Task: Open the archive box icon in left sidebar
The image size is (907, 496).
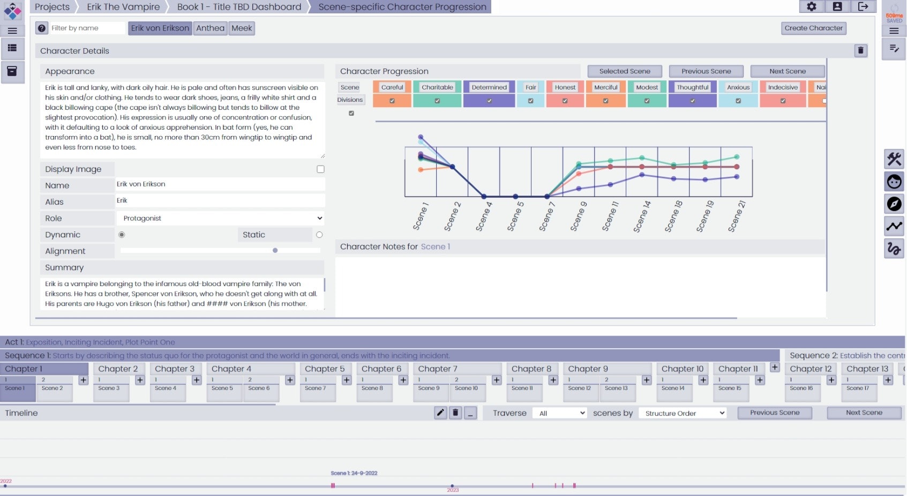Action: 12,71
